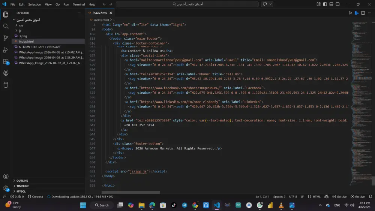Screen dimensions: 375x211
Task: Open the Terminal menu
Action: click(79, 4)
